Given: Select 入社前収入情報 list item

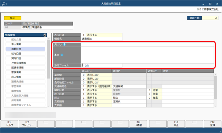Looking at the screenshot, I should pyautogui.click(x=25, y=96).
